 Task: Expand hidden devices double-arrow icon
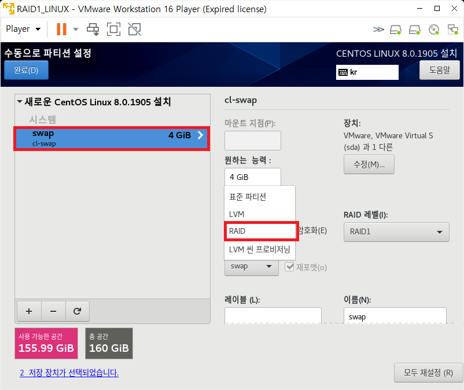click(x=378, y=30)
